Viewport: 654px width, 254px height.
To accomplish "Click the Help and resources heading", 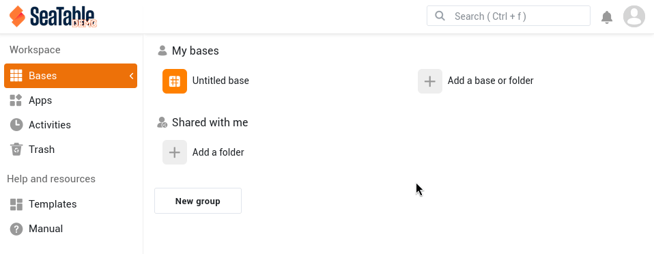I will [x=51, y=179].
